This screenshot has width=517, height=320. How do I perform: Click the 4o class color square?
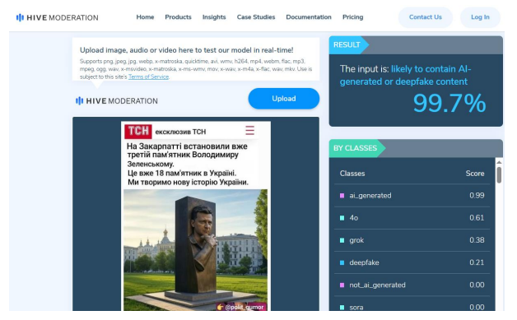coord(342,218)
